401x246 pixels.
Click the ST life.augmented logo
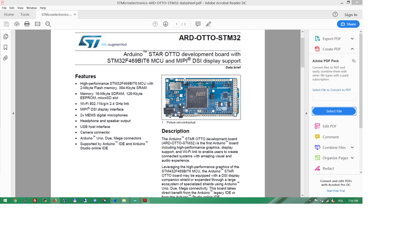point(102,42)
